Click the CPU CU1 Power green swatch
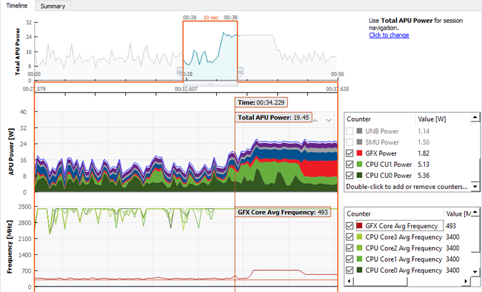This screenshot has height=292, width=482. (x=359, y=164)
